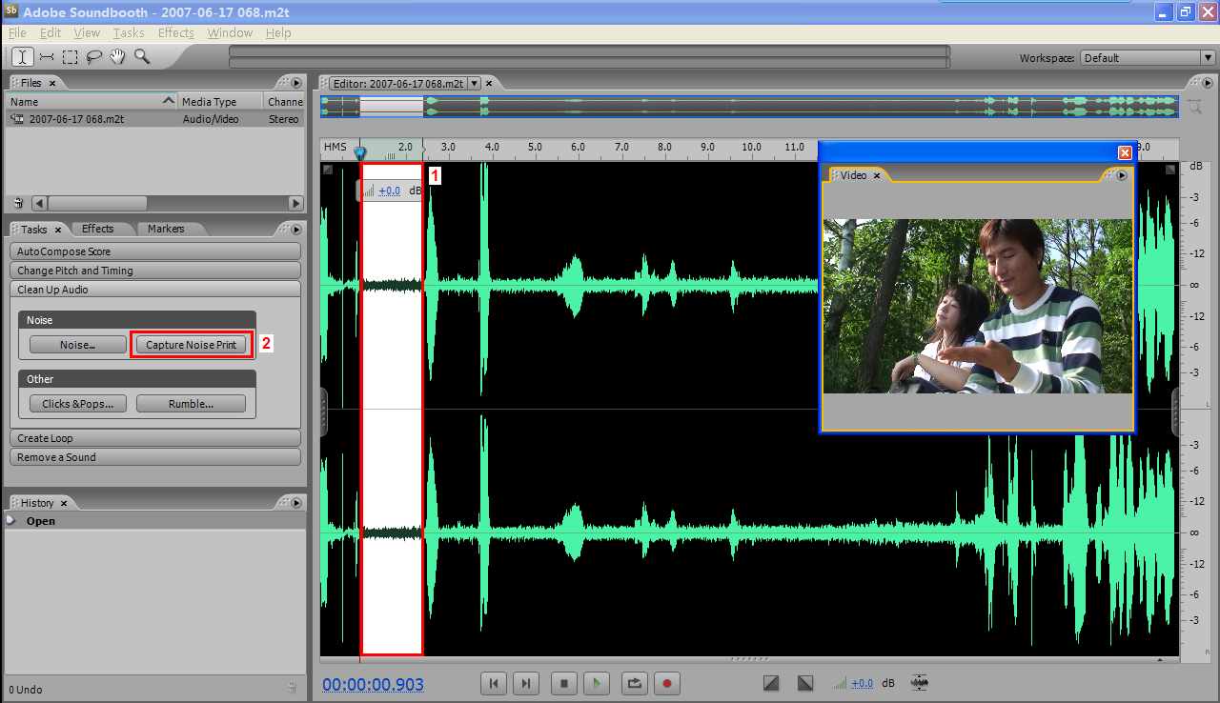Click the trash icon in Files panel
This screenshot has width=1220, height=703.
[x=18, y=203]
